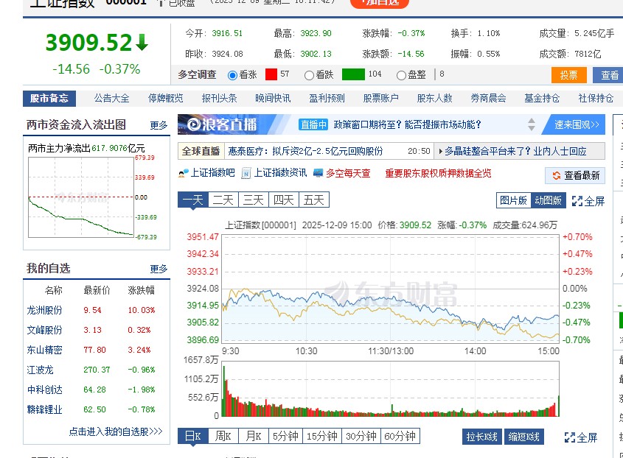Click the 浪客直播 speaker icon
Viewport: 623px width, 458px height.
click(193, 123)
